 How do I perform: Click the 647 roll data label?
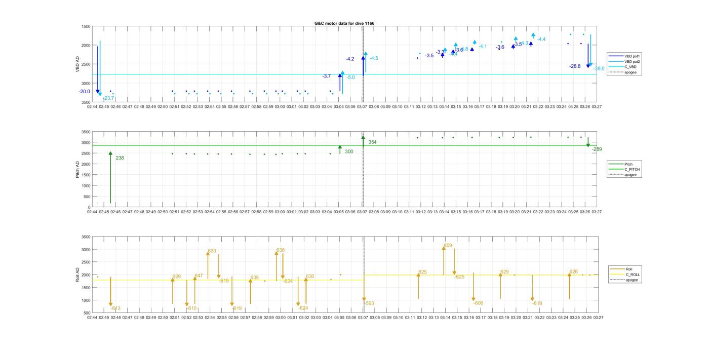pyautogui.click(x=199, y=276)
